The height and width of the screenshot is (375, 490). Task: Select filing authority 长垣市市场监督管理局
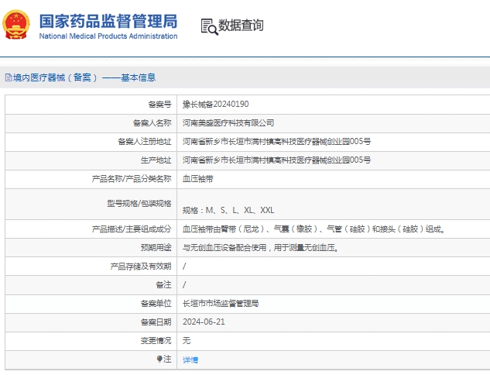point(221,304)
